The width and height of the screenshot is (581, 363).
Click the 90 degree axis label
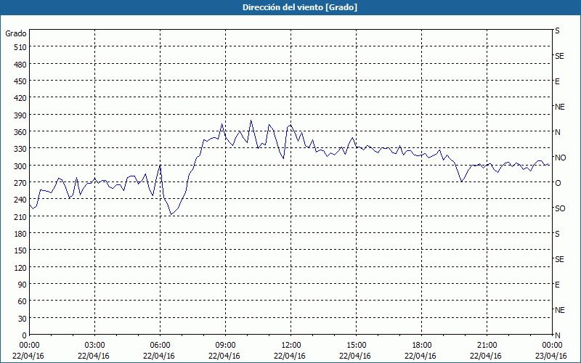23,285
